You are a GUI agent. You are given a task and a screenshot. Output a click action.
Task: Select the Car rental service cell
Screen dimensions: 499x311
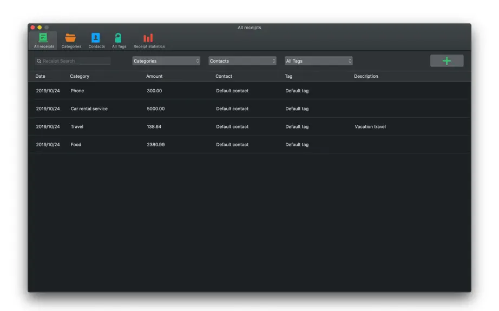tap(89, 109)
